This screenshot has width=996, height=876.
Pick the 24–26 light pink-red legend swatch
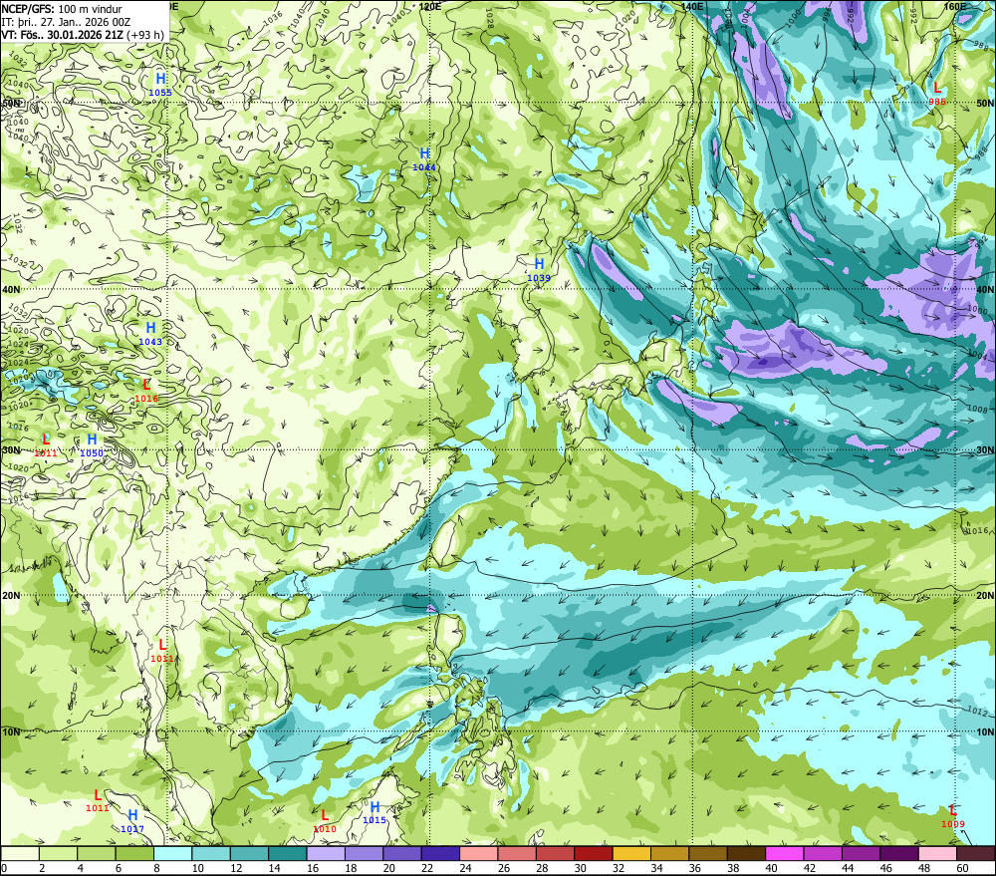coord(479,853)
